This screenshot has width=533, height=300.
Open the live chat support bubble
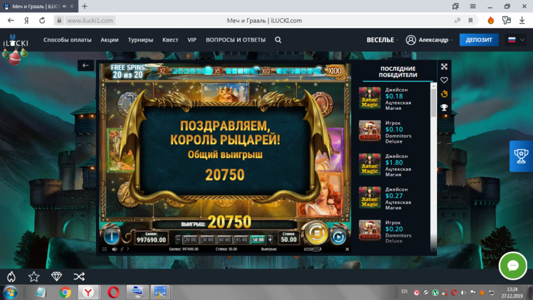tap(513, 266)
